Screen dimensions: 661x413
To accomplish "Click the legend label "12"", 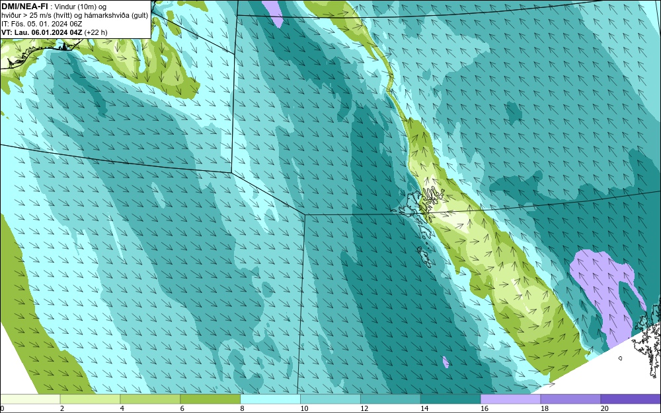I will click(365, 408).
